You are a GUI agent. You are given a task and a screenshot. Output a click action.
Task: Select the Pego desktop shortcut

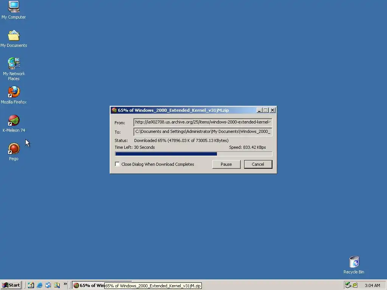point(14,152)
